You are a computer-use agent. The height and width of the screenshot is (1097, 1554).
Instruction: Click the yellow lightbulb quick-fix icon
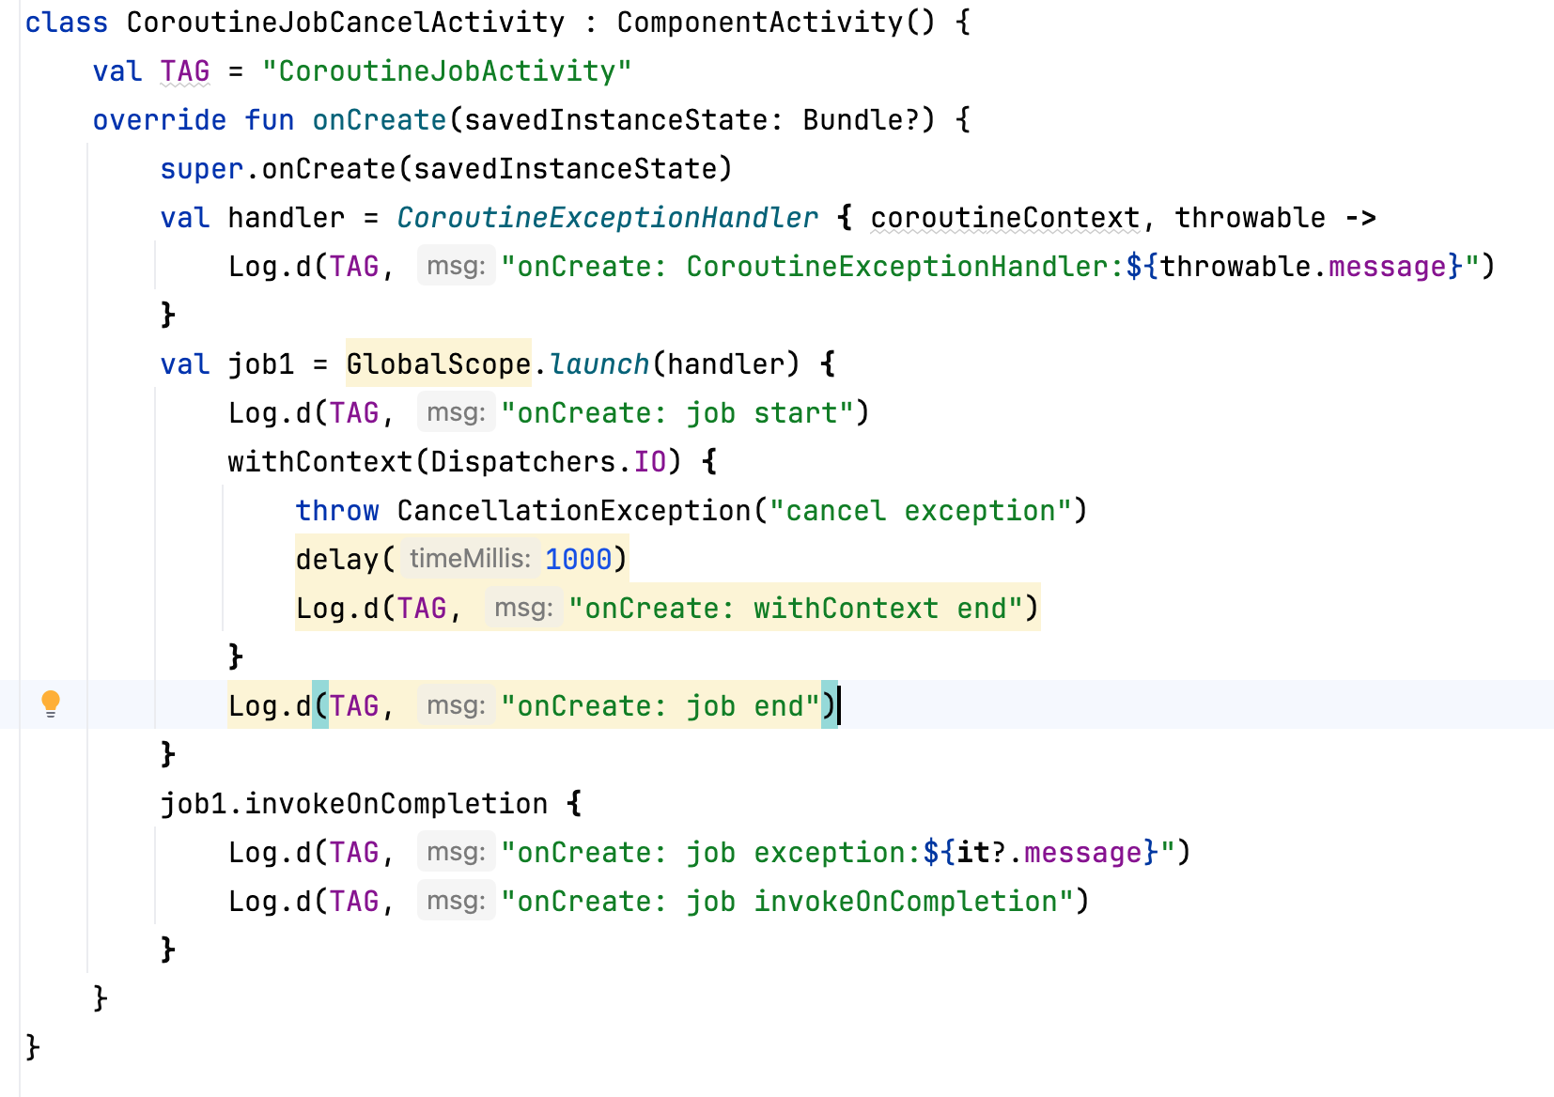pyautogui.click(x=51, y=703)
